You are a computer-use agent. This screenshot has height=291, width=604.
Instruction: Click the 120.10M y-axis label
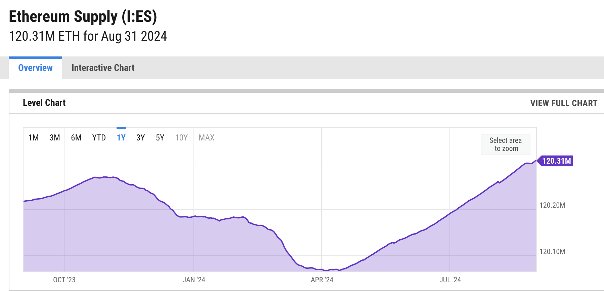(552, 252)
